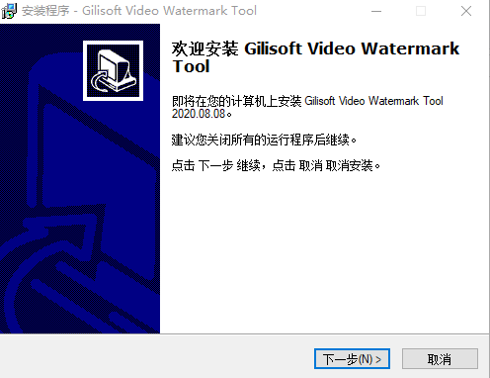Continue with the 下一步(N) button

pos(352,359)
